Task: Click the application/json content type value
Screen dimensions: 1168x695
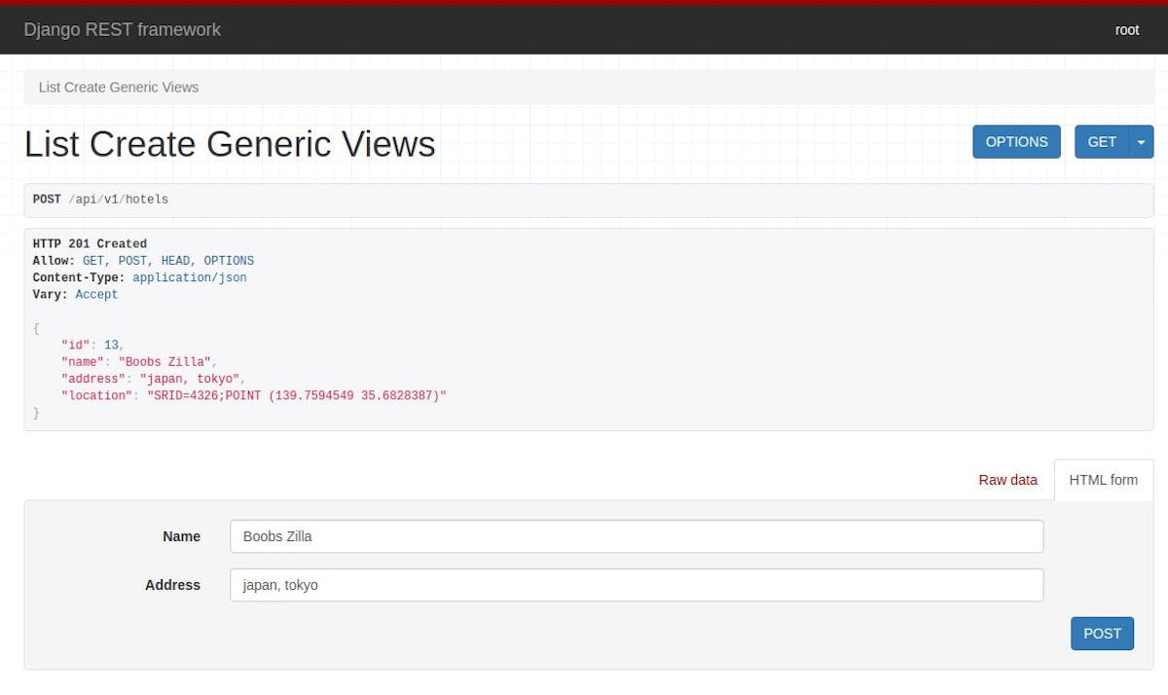Action: point(190,277)
